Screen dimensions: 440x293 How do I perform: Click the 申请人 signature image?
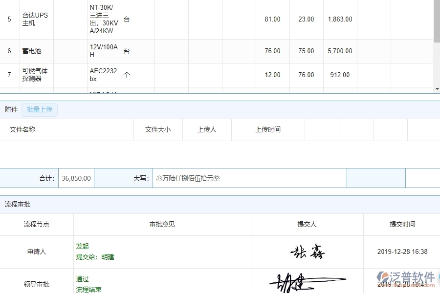(307, 251)
